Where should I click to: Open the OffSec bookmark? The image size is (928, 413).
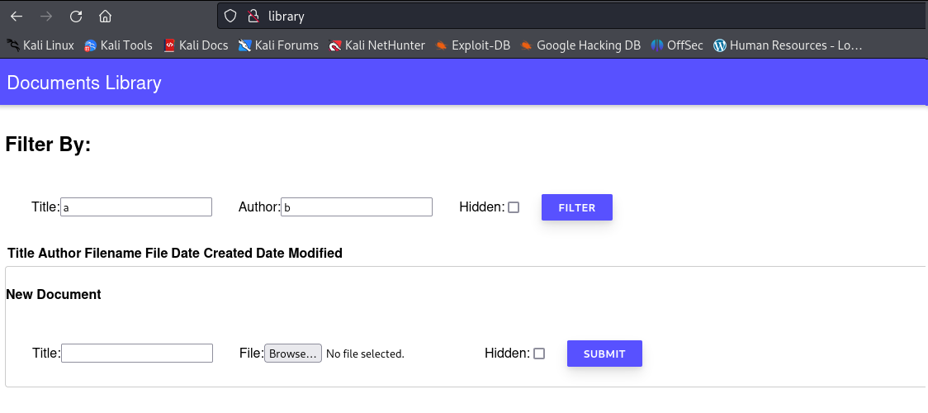[676, 45]
